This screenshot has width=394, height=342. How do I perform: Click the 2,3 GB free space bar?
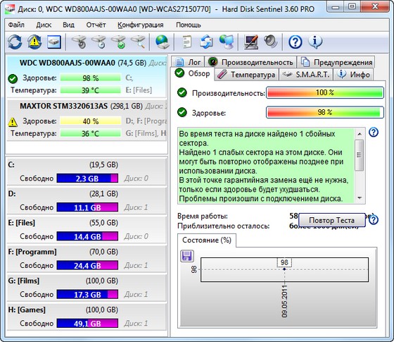click(87, 178)
